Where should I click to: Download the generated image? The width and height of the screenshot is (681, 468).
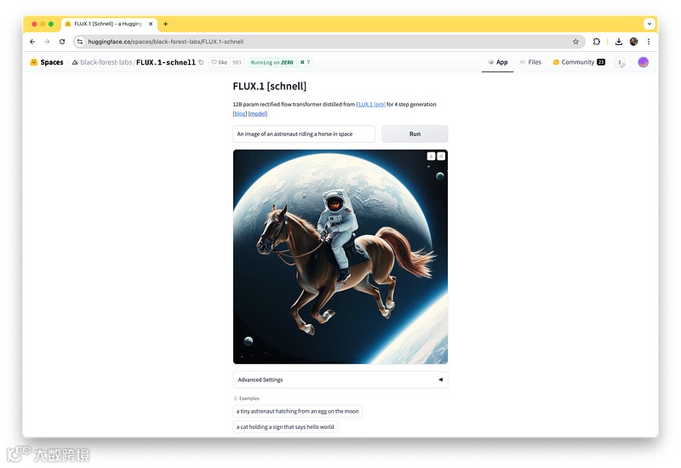click(431, 156)
